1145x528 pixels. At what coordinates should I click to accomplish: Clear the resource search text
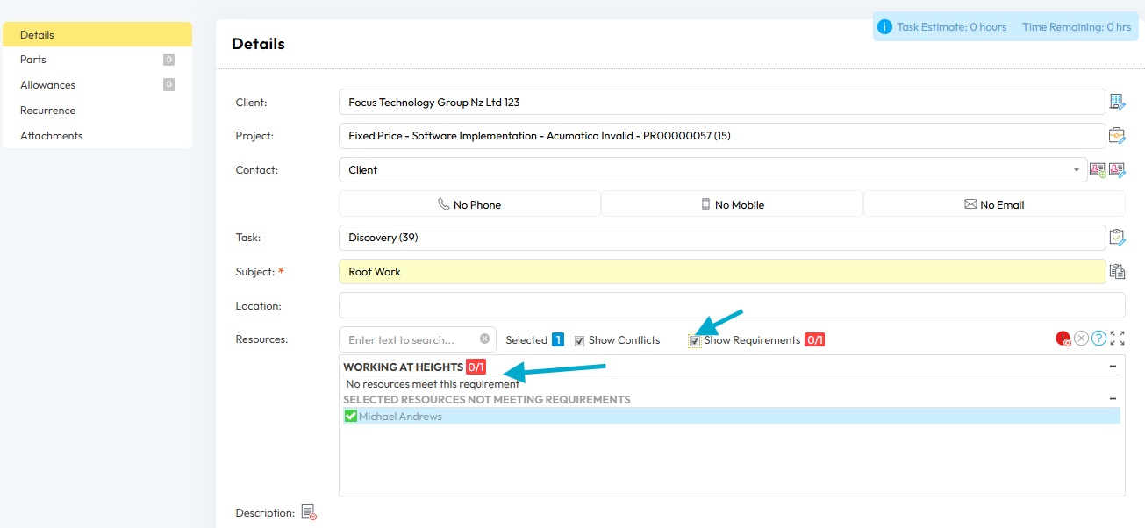pyautogui.click(x=484, y=339)
